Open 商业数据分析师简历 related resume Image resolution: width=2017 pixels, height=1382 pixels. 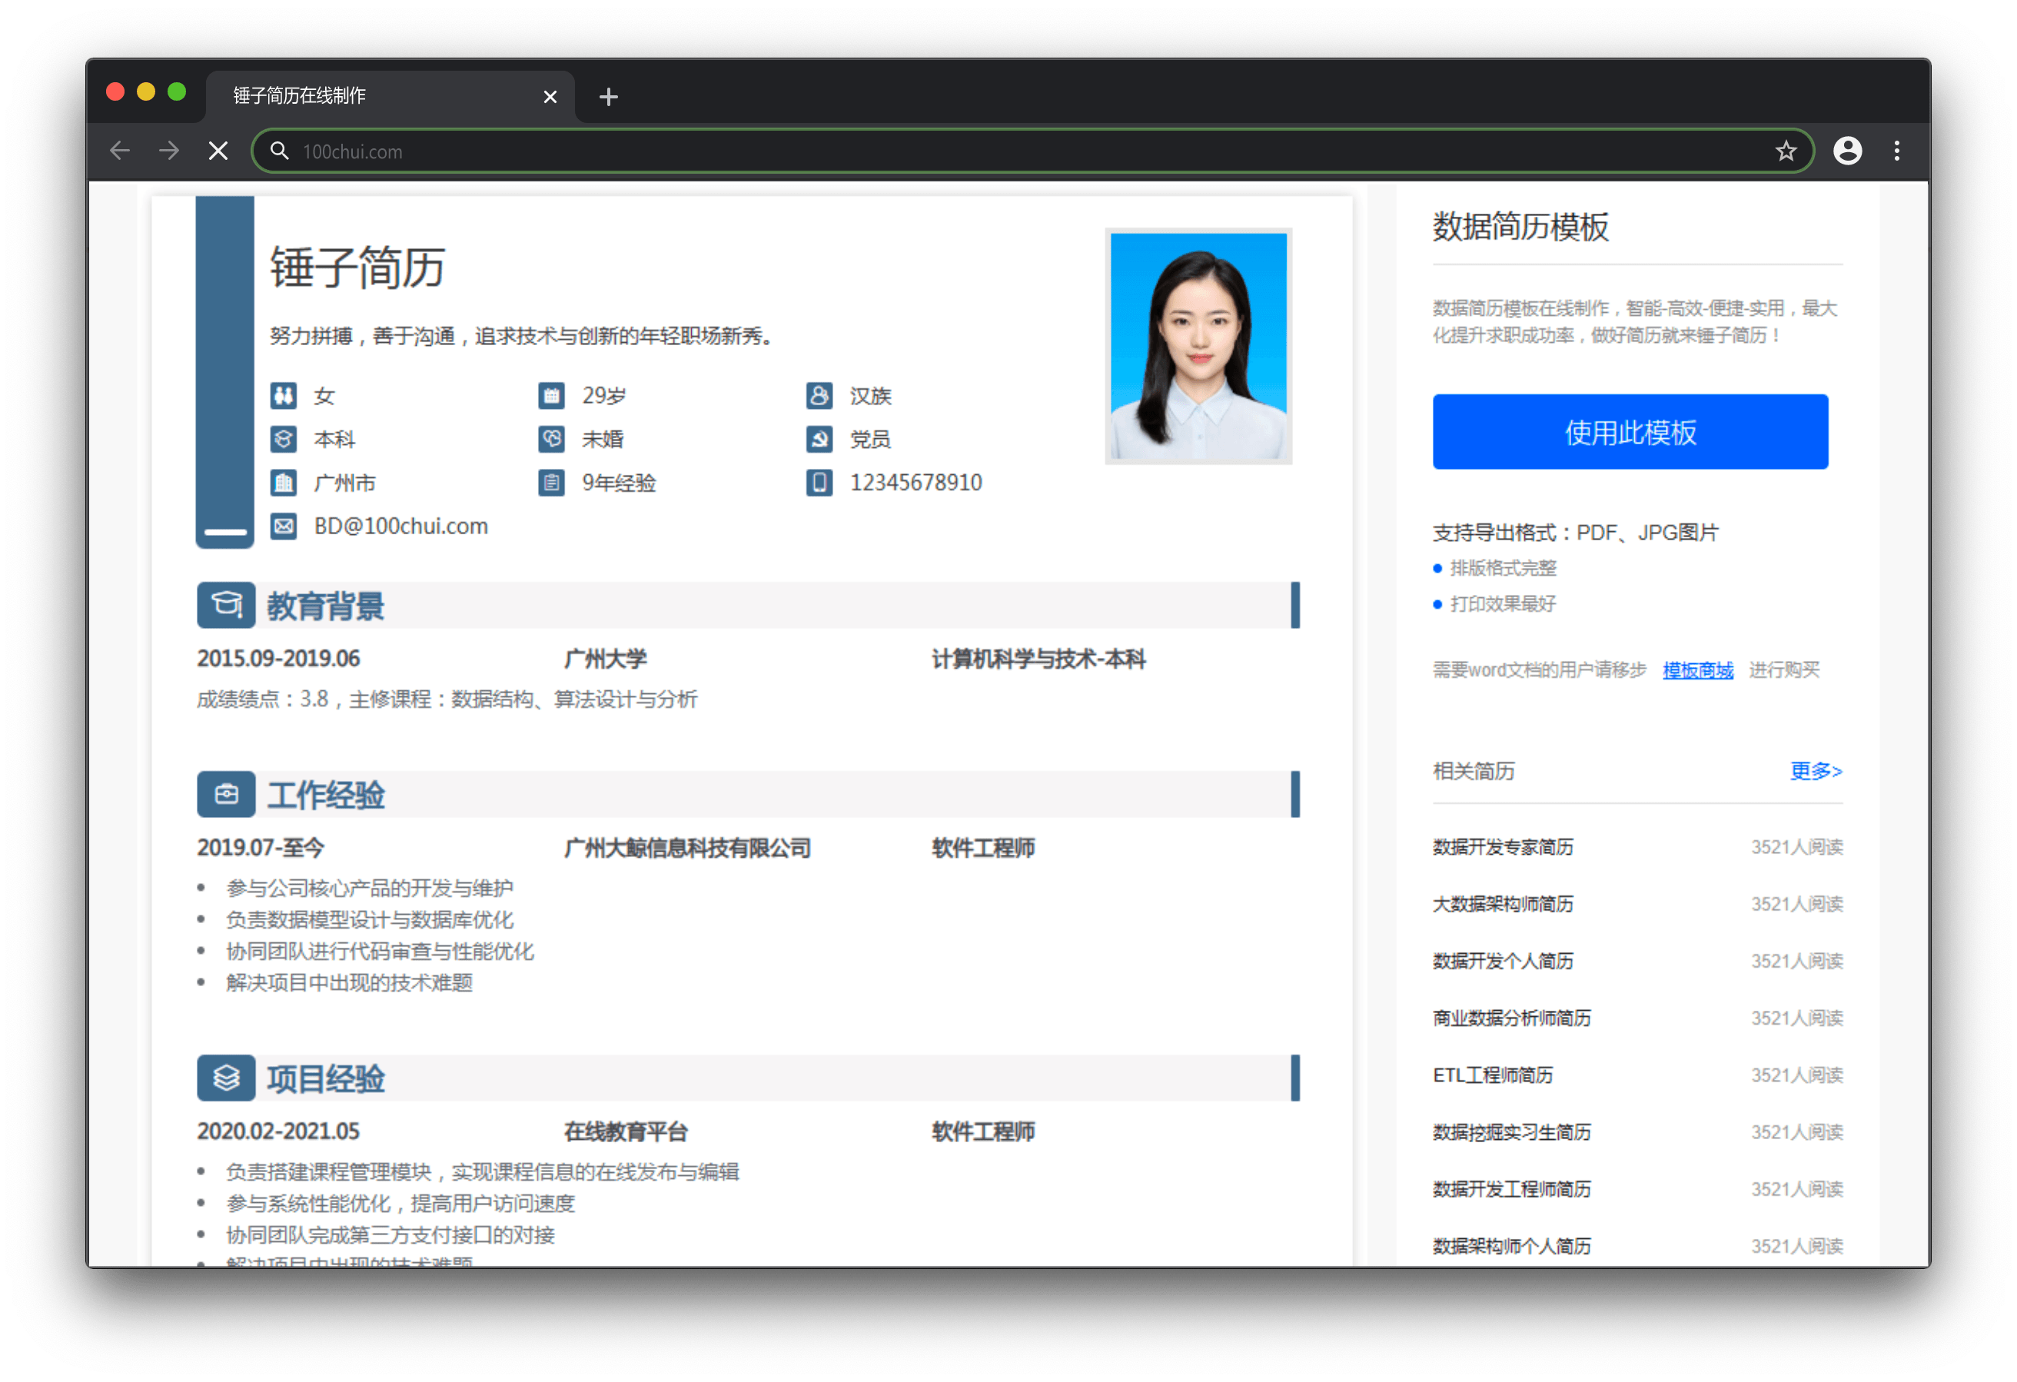point(1512,1018)
